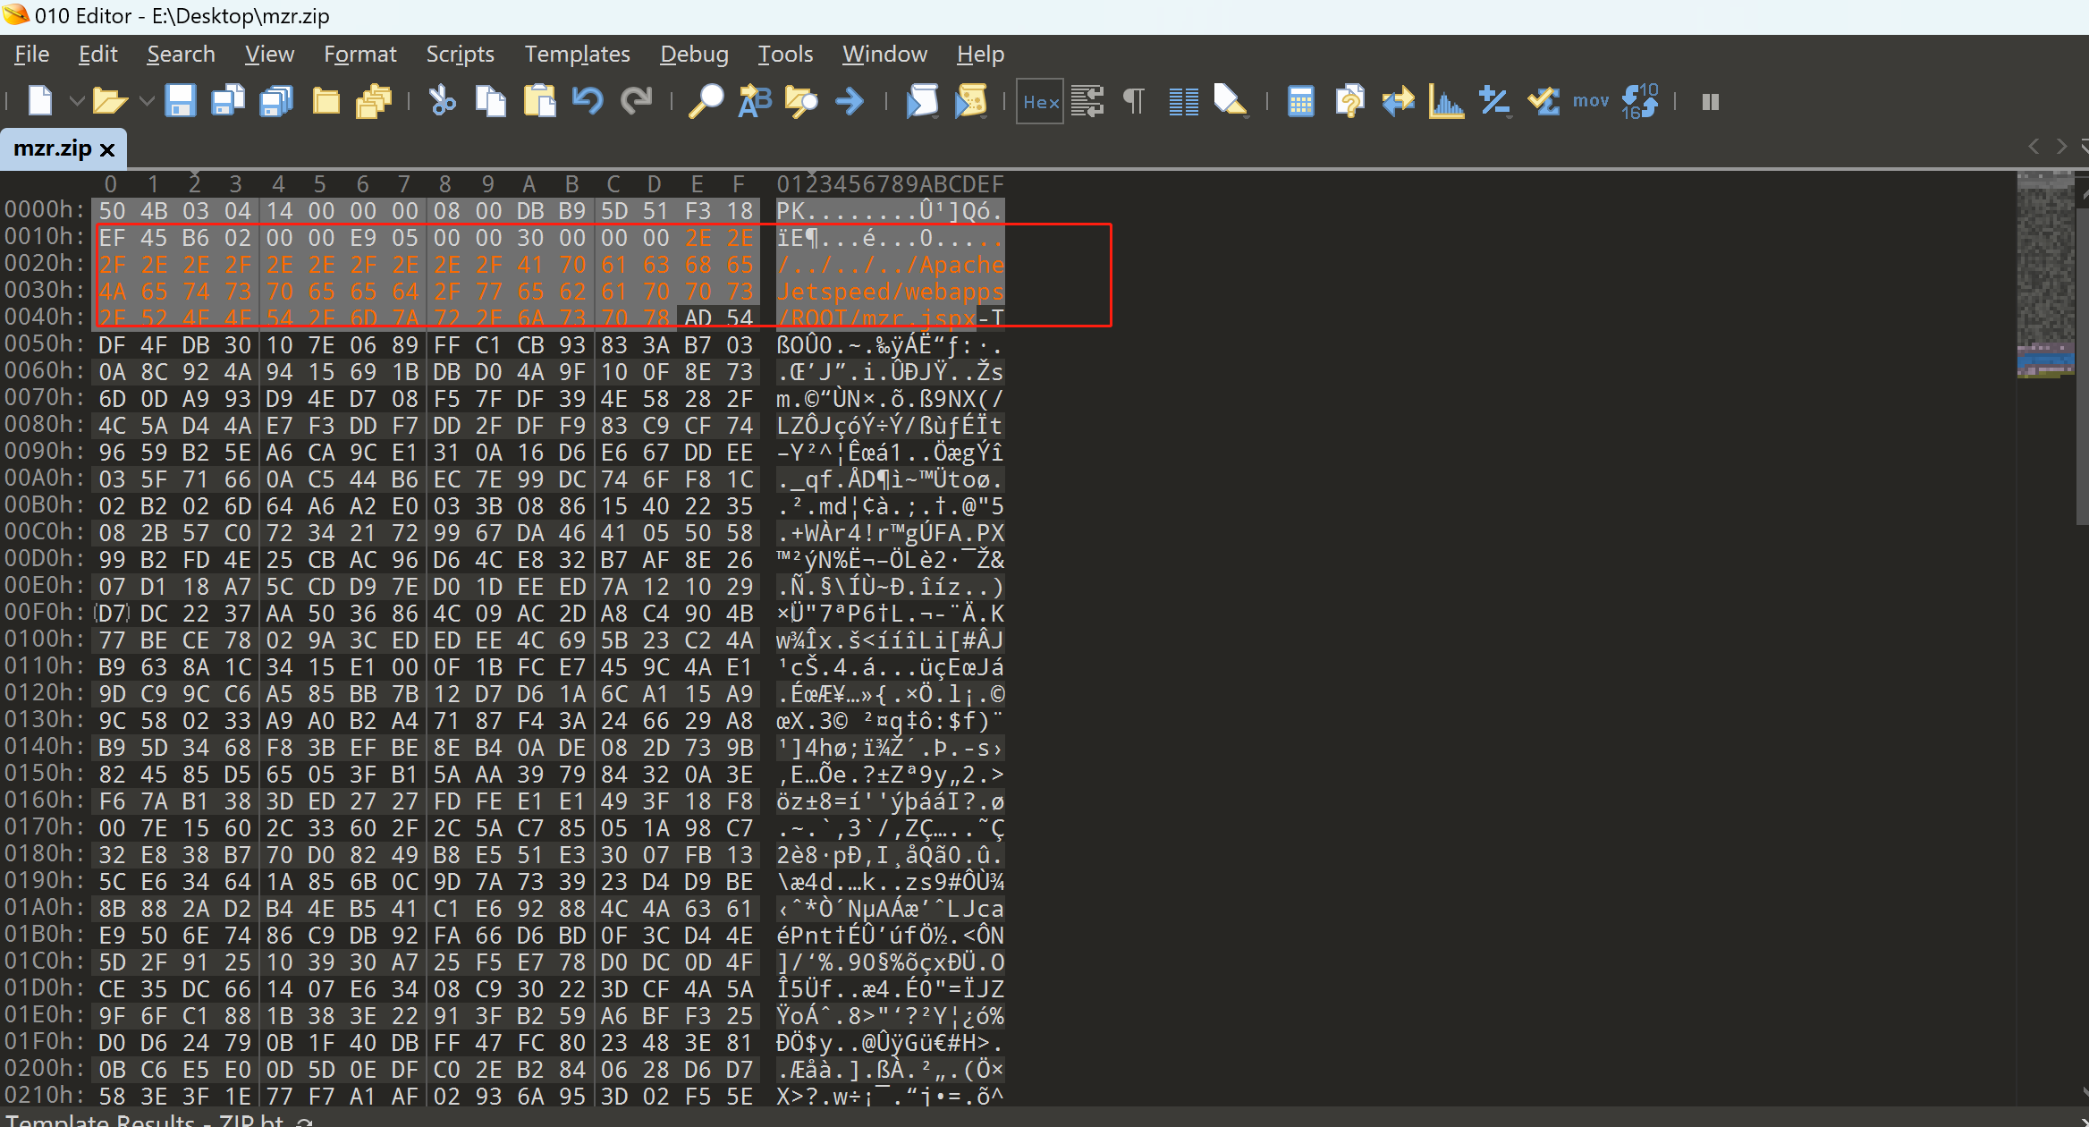Viewport: 2089px width, 1127px height.
Task: Open the Templates menu
Action: pos(577,55)
